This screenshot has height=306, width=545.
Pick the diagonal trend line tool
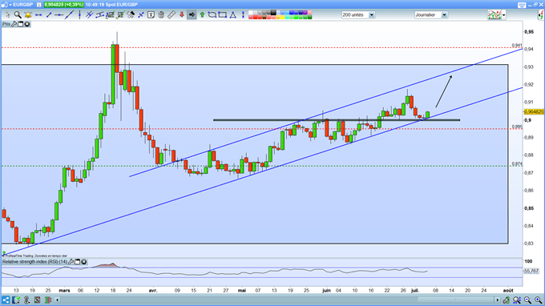(70, 14)
